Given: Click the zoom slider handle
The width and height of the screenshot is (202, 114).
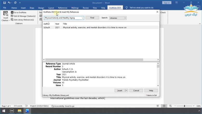Looking at the screenshot, I should pyautogui.click(x=185, y=106).
